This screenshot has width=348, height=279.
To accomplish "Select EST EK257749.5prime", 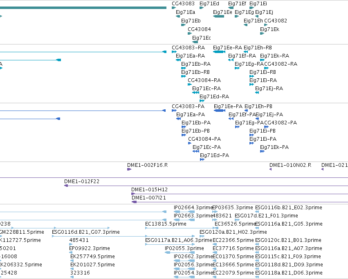I will point(92,257).
